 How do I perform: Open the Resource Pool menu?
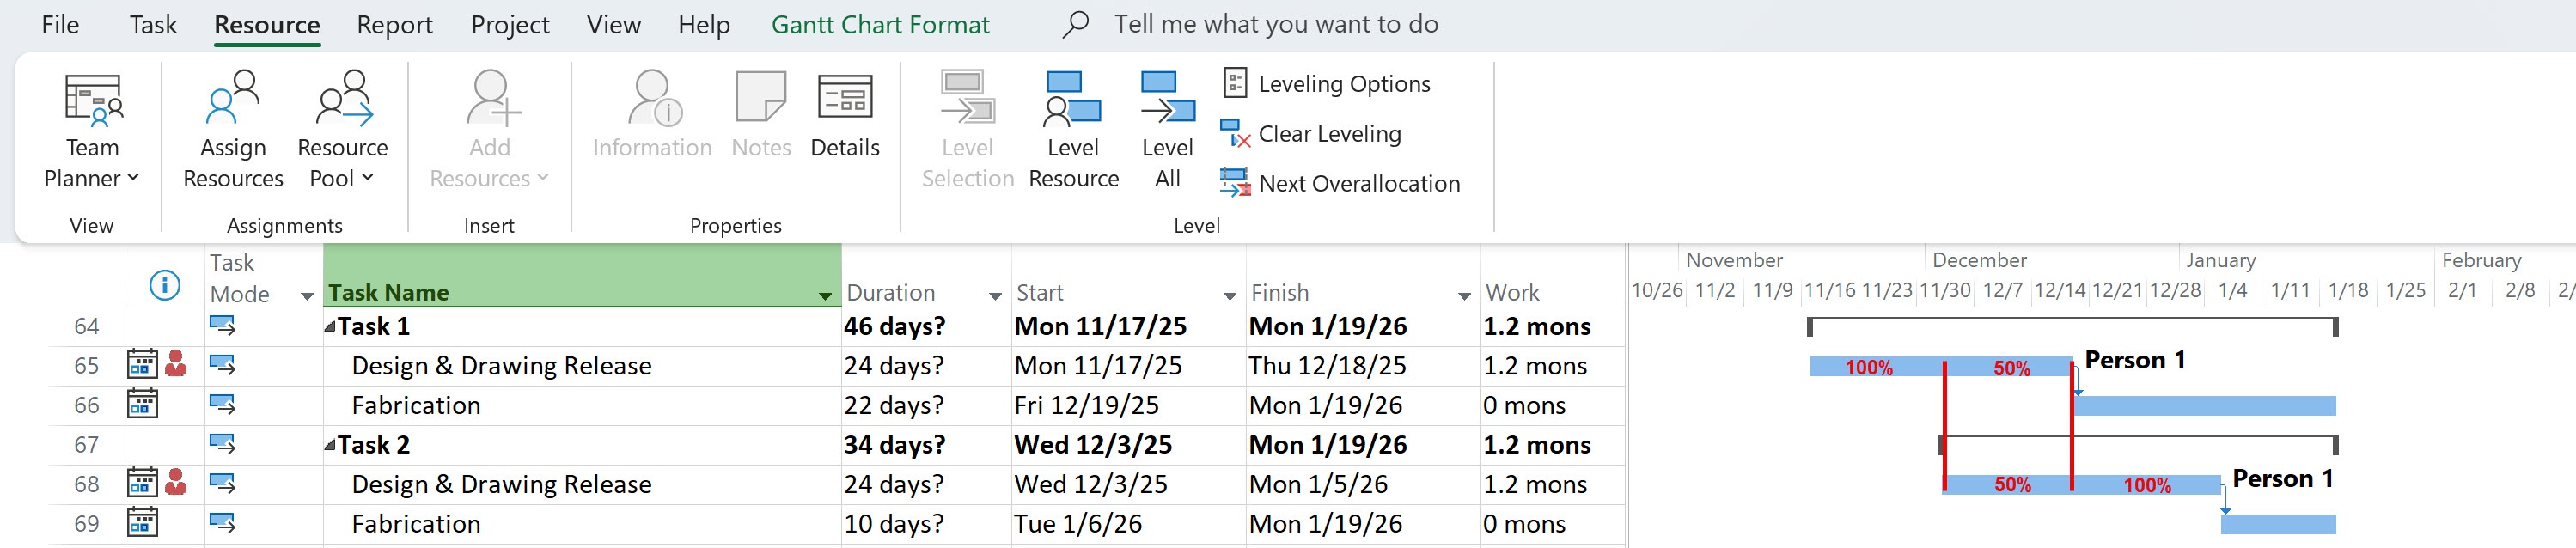[x=342, y=130]
